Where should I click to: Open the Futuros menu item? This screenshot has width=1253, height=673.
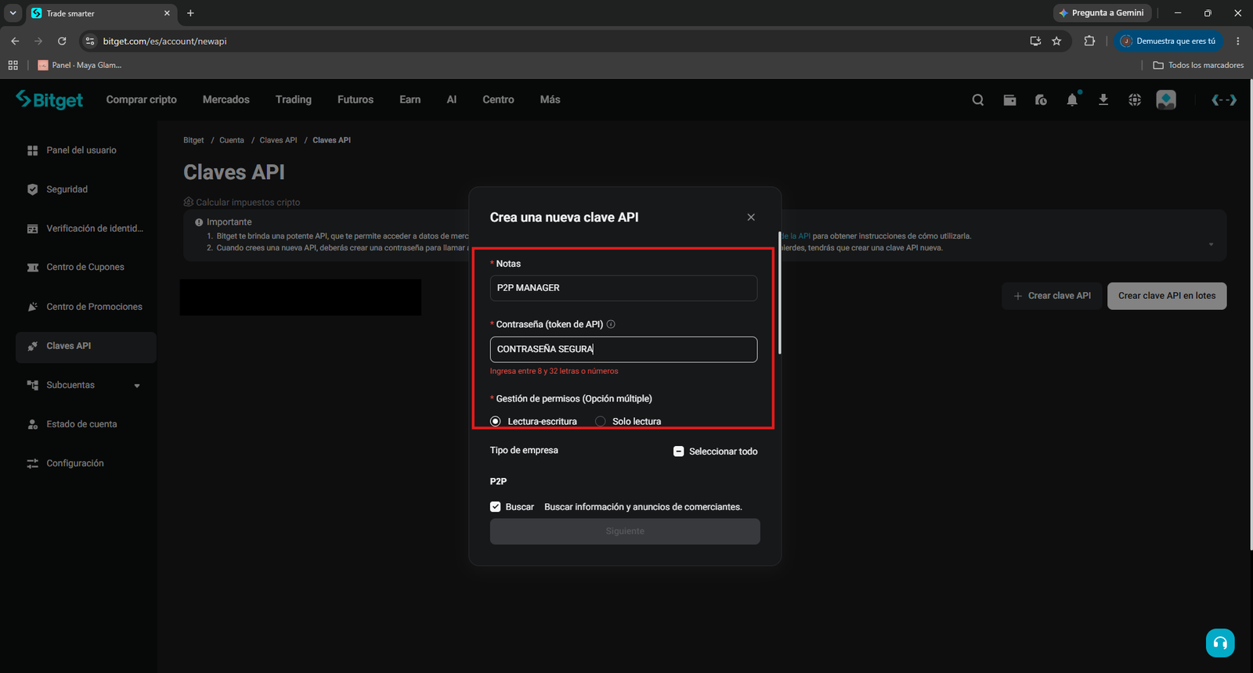click(356, 99)
